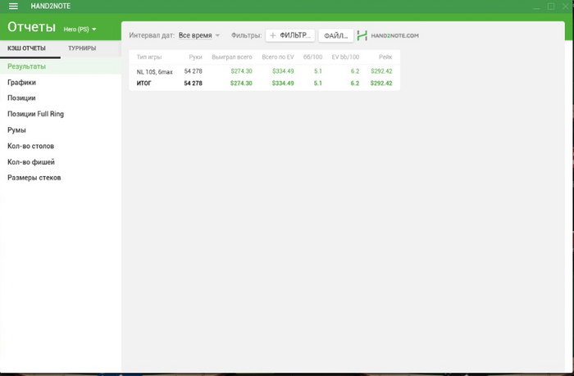Select the ИТОГ total row label
The width and height of the screenshot is (574, 376).
coord(143,84)
